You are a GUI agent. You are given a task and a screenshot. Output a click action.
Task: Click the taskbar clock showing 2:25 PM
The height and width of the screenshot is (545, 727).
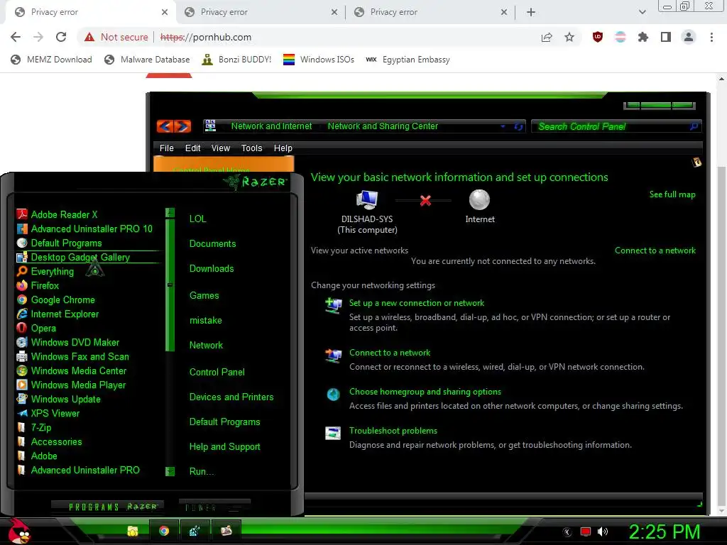664,532
